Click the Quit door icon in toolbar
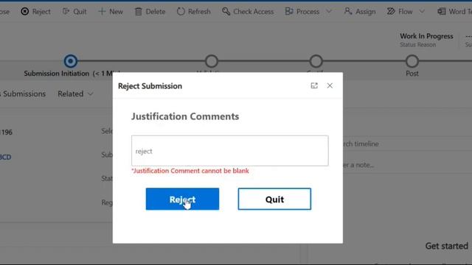Image resolution: width=472 pixels, height=265 pixels. coord(66,12)
